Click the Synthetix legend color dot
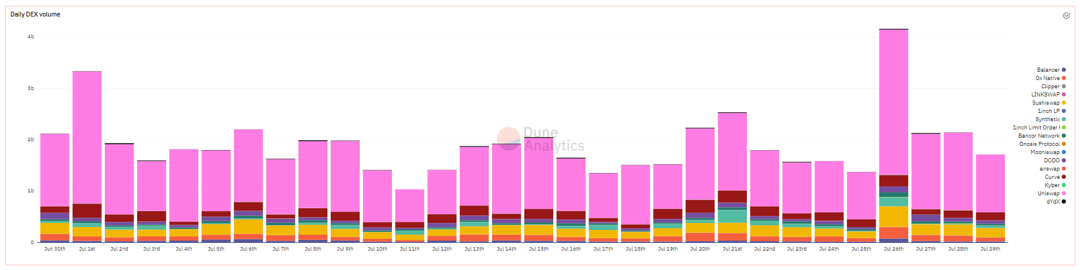1080x270 pixels. 1064,119
